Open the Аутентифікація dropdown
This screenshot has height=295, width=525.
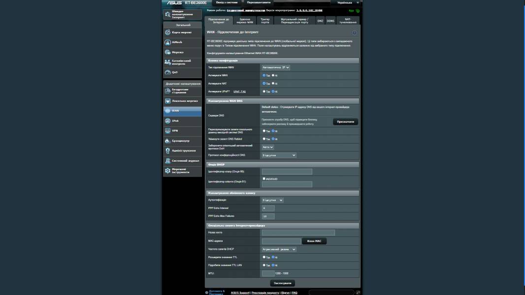(x=272, y=200)
